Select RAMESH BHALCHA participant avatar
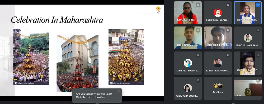 (x=218, y=13)
